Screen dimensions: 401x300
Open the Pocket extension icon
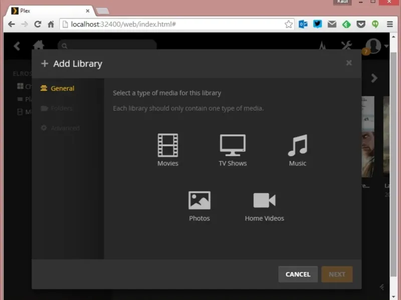[361, 24]
